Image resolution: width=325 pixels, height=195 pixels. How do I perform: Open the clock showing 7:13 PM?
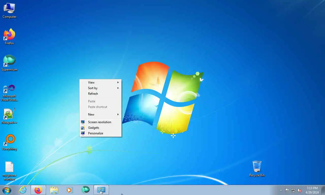coord(312,190)
